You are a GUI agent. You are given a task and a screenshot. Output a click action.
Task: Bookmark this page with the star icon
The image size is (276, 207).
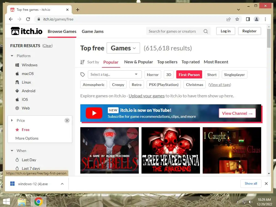(x=237, y=19)
